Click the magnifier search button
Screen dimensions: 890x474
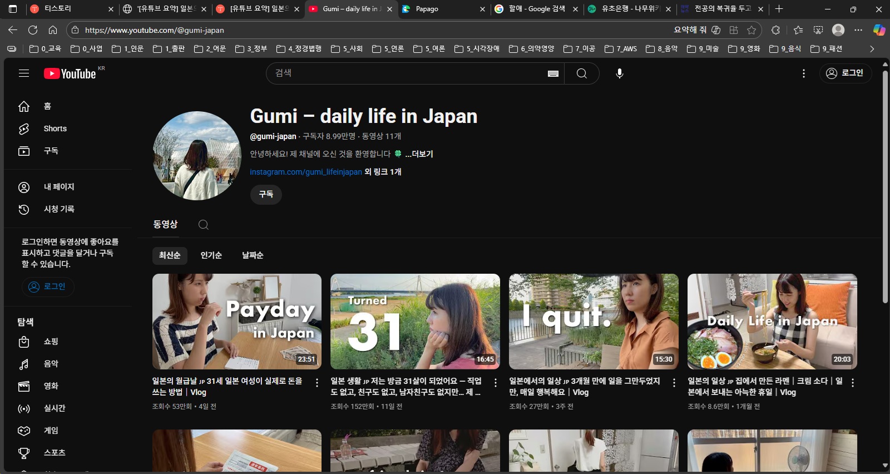(582, 73)
